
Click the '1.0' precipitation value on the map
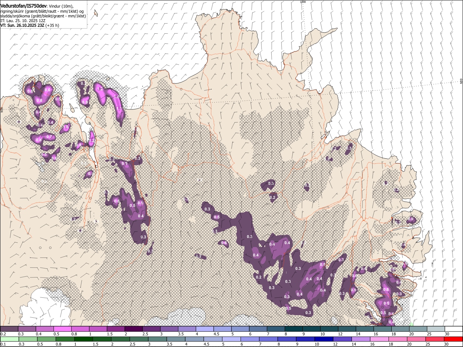pos(66,127)
